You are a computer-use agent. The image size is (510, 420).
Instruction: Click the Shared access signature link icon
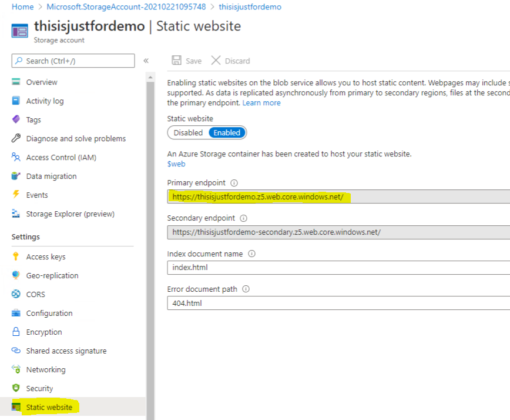click(16, 351)
